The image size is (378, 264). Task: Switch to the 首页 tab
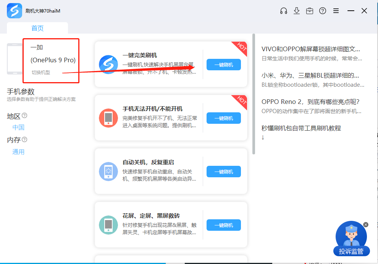click(37, 28)
